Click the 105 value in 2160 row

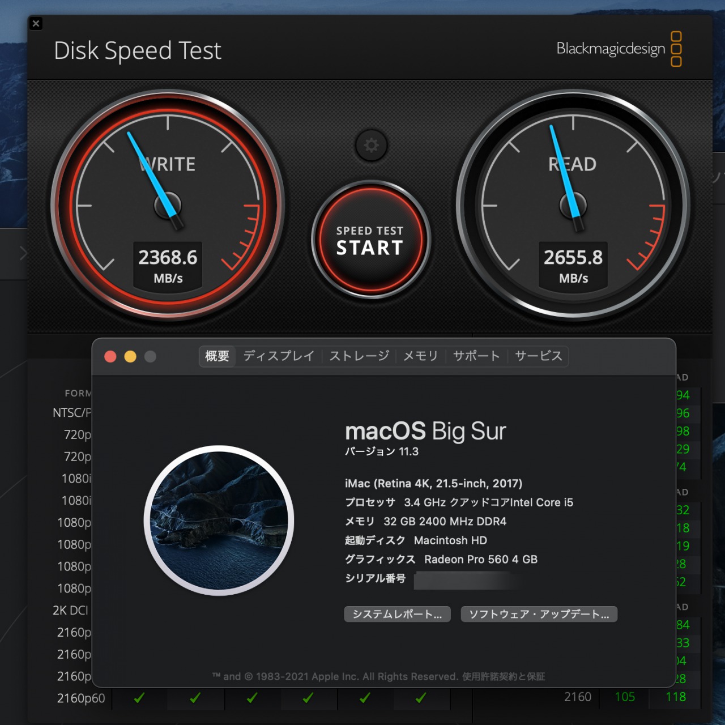tap(625, 697)
